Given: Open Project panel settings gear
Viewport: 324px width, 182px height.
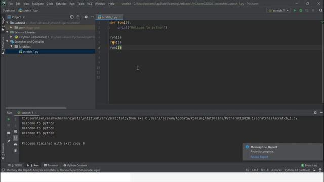Looking at the screenshot, I should point(86,17).
